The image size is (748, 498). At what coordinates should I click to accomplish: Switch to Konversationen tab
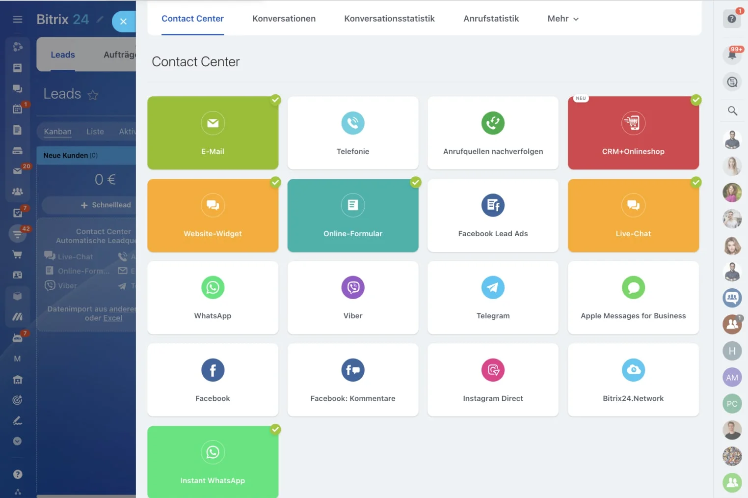284,19
